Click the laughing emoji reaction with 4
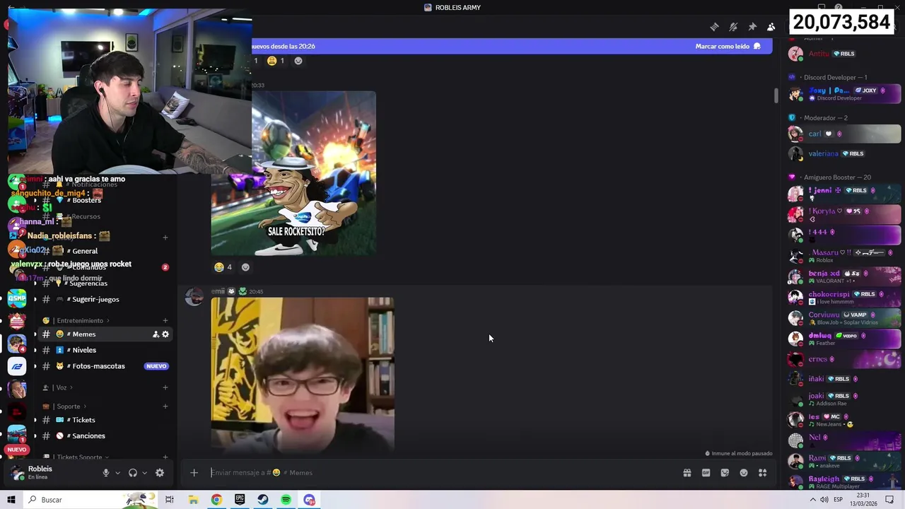This screenshot has height=509, width=905. click(223, 267)
